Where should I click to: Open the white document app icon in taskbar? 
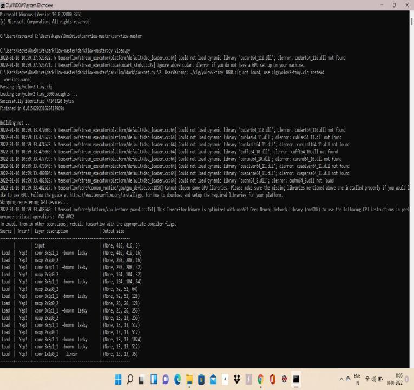pyautogui.click(x=225, y=379)
